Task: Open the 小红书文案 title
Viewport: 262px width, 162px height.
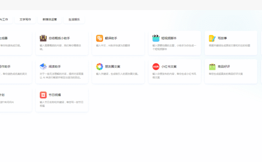Action: pyautogui.click(x=169, y=66)
